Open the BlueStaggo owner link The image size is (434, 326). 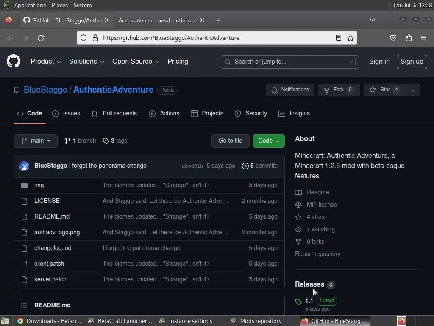click(x=45, y=90)
